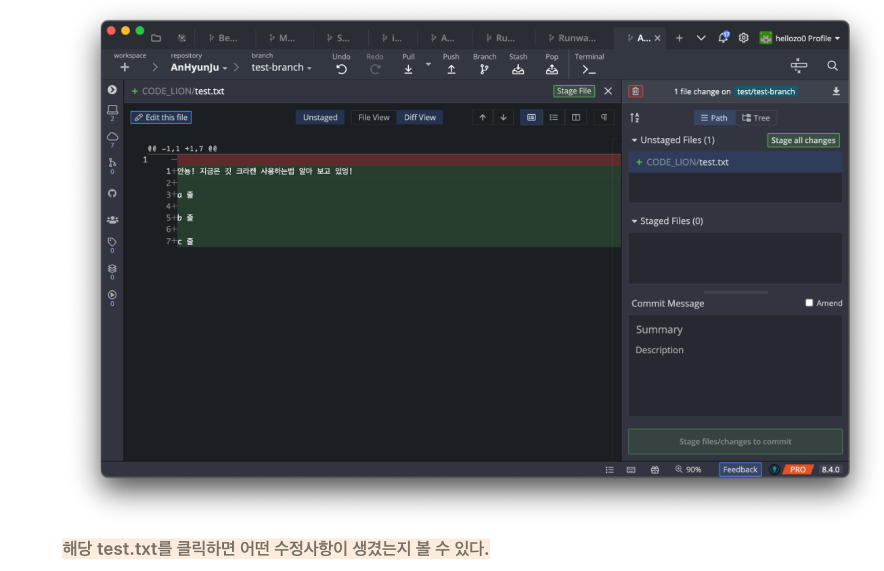Pull changes with the Pull icon

click(408, 68)
